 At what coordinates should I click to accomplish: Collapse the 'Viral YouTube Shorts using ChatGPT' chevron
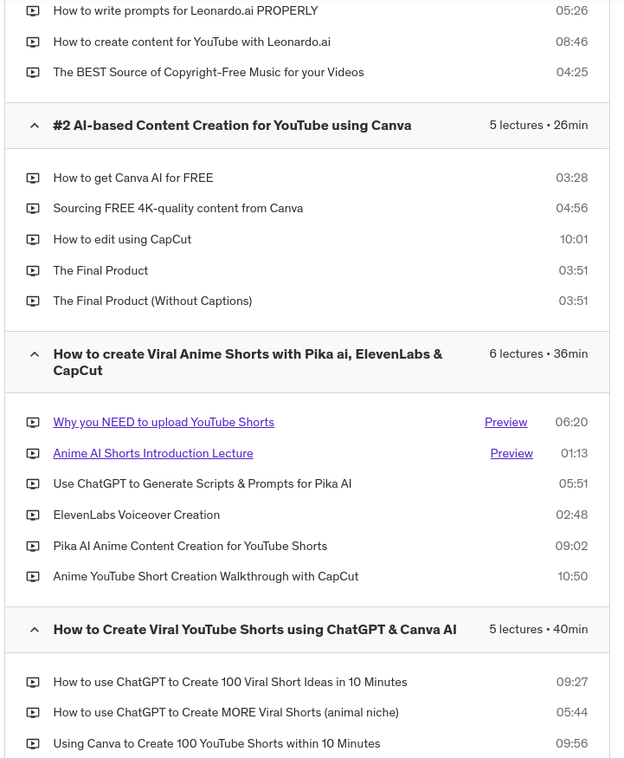[35, 630]
